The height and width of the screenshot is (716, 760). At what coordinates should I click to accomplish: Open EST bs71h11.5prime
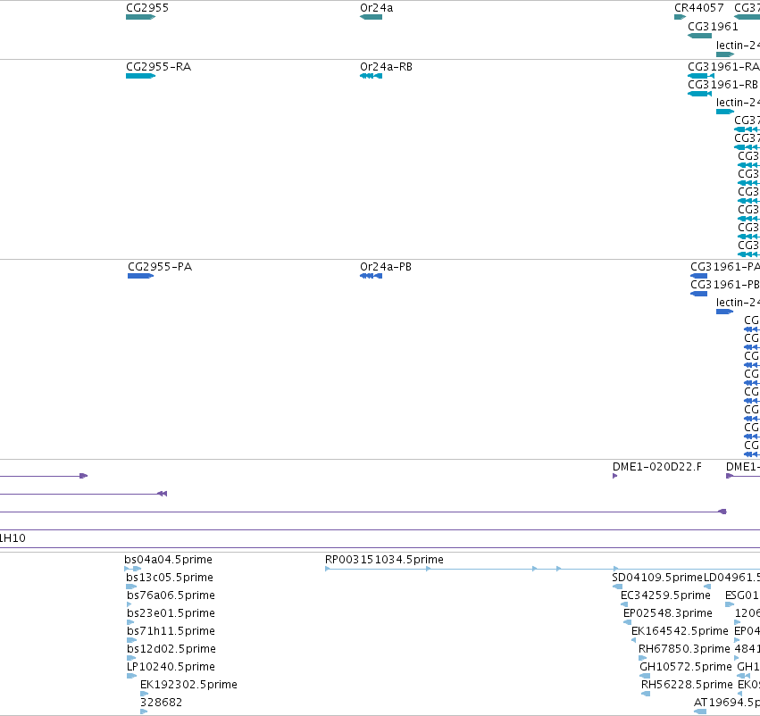pos(171,630)
